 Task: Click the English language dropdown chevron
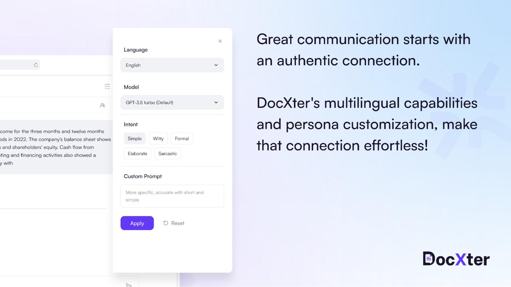click(x=216, y=65)
